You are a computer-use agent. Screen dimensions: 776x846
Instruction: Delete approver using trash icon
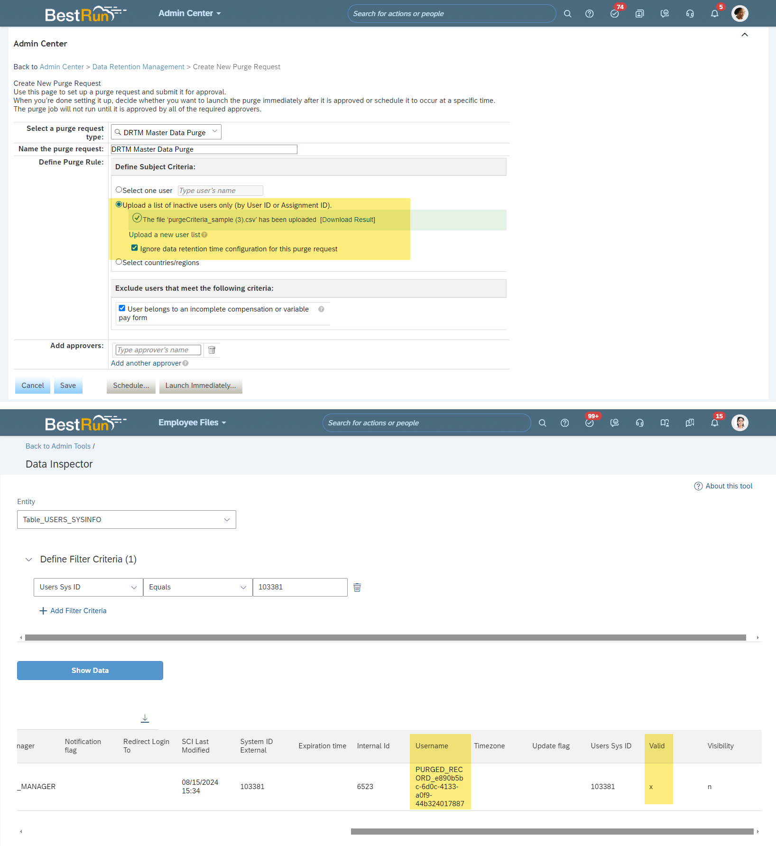[212, 350]
